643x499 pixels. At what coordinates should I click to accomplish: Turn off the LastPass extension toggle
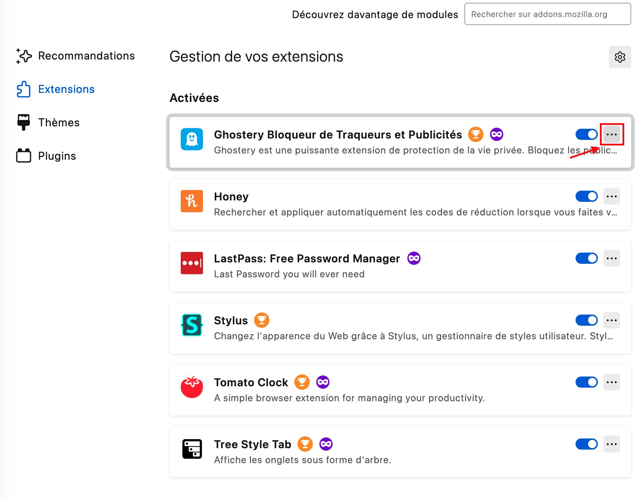[x=587, y=258]
